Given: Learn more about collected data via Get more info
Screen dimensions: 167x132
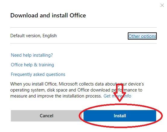Looking at the screenshot, I should pos(117,96).
